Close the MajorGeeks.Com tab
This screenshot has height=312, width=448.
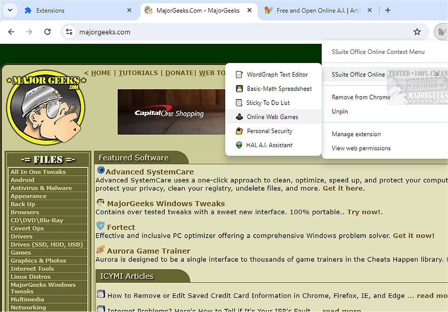(x=250, y=10)
